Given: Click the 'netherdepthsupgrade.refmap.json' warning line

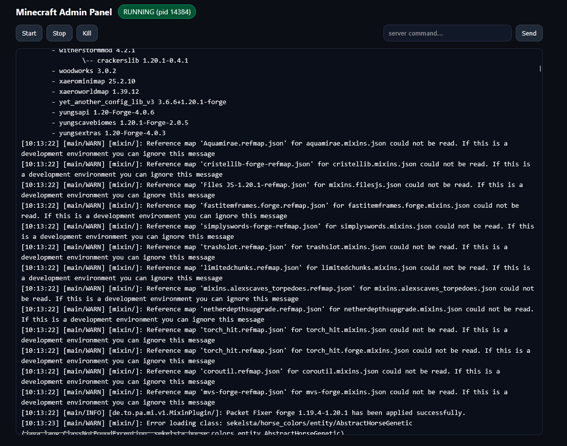Looking at the screenshot, I should (277, 314).
